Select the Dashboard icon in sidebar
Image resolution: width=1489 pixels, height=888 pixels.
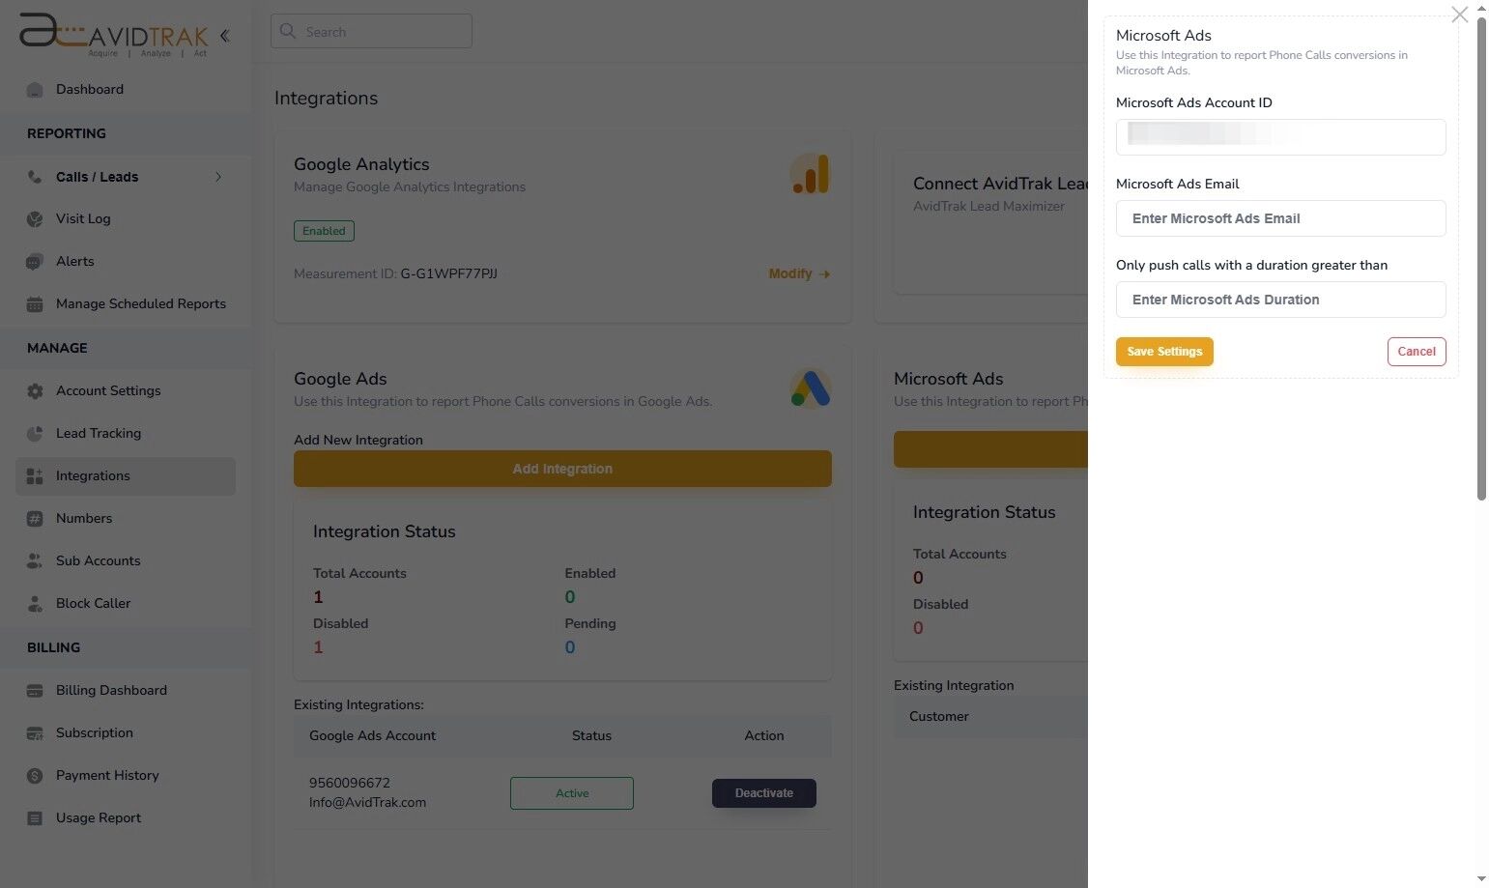[x=35, y=89]
